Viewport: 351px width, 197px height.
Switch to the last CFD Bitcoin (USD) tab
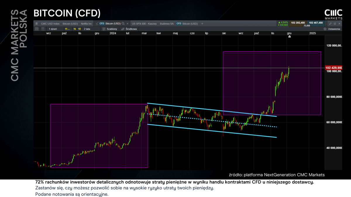coord(187,24)
